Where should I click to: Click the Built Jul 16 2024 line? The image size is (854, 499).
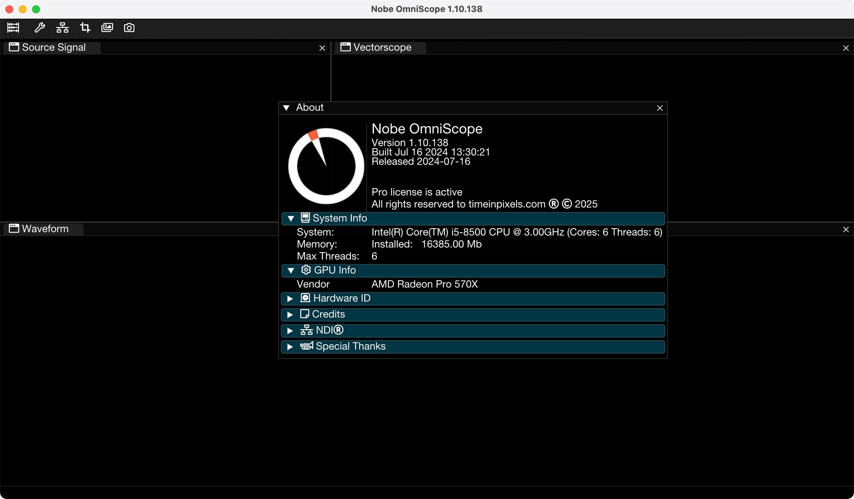(431, 152)
